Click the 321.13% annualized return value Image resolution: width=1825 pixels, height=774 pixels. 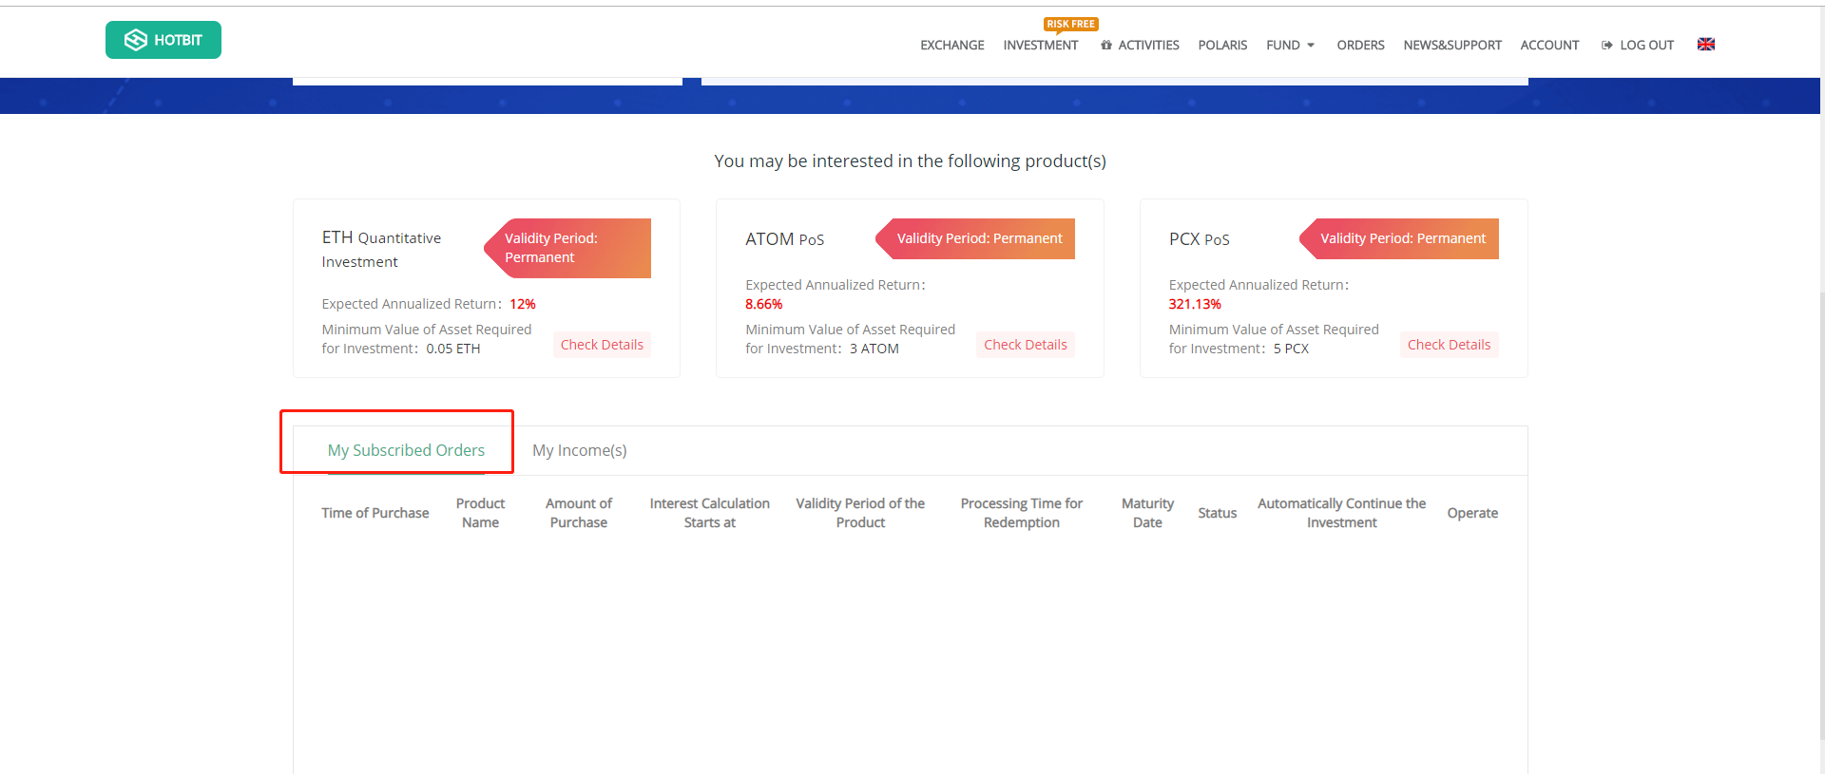click(x=1195, y=304)
